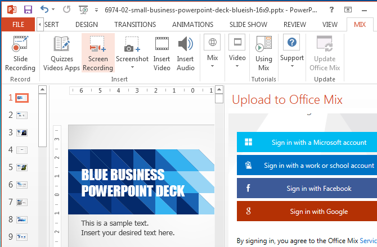Viewport: 377px width, 247px height.
Task: Click the Redo/Repeat icon
Action: coord(66,10)
